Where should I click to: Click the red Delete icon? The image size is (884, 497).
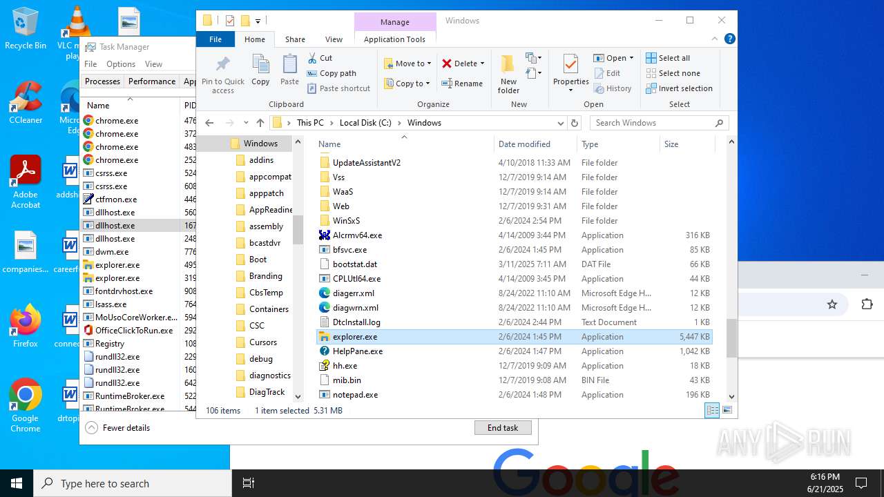pyautogui.click(x=447, y=64)
